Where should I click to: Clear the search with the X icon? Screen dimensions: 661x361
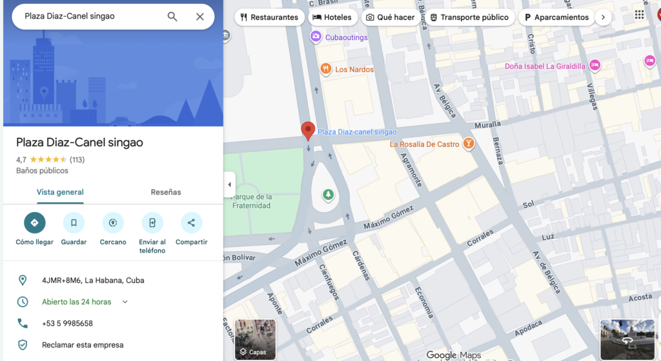pos(200,17)
